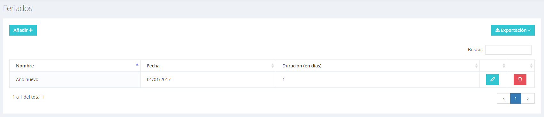Sort table by Fecha column

208,66
